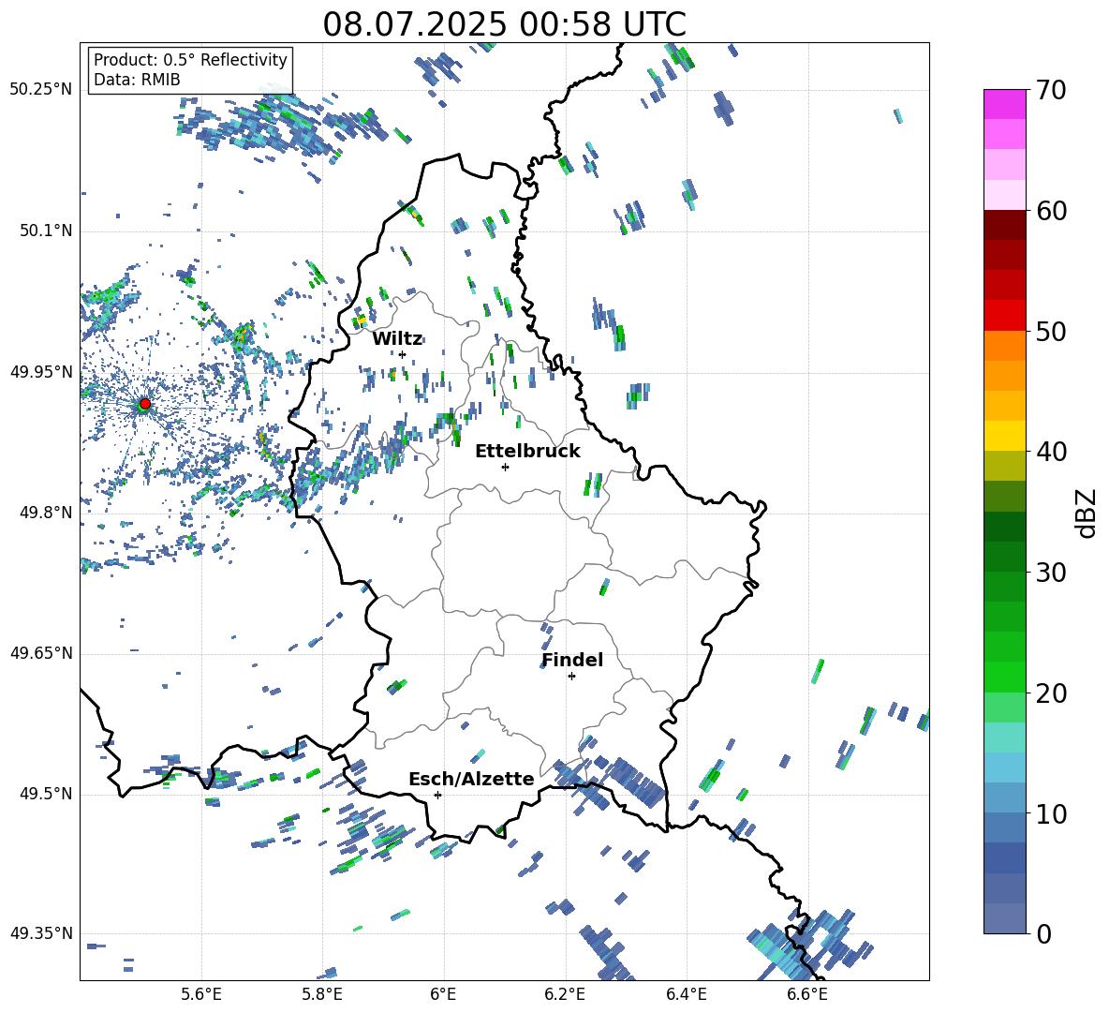Click the 20 tick label on colorbar
The height and width of the screenshot is (1013, 1109).
click(1051, 693)
